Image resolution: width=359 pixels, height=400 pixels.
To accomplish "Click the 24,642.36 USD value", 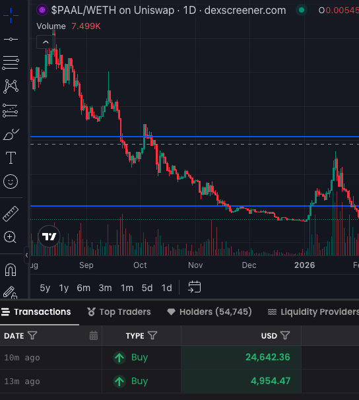I will click(268, 357).
